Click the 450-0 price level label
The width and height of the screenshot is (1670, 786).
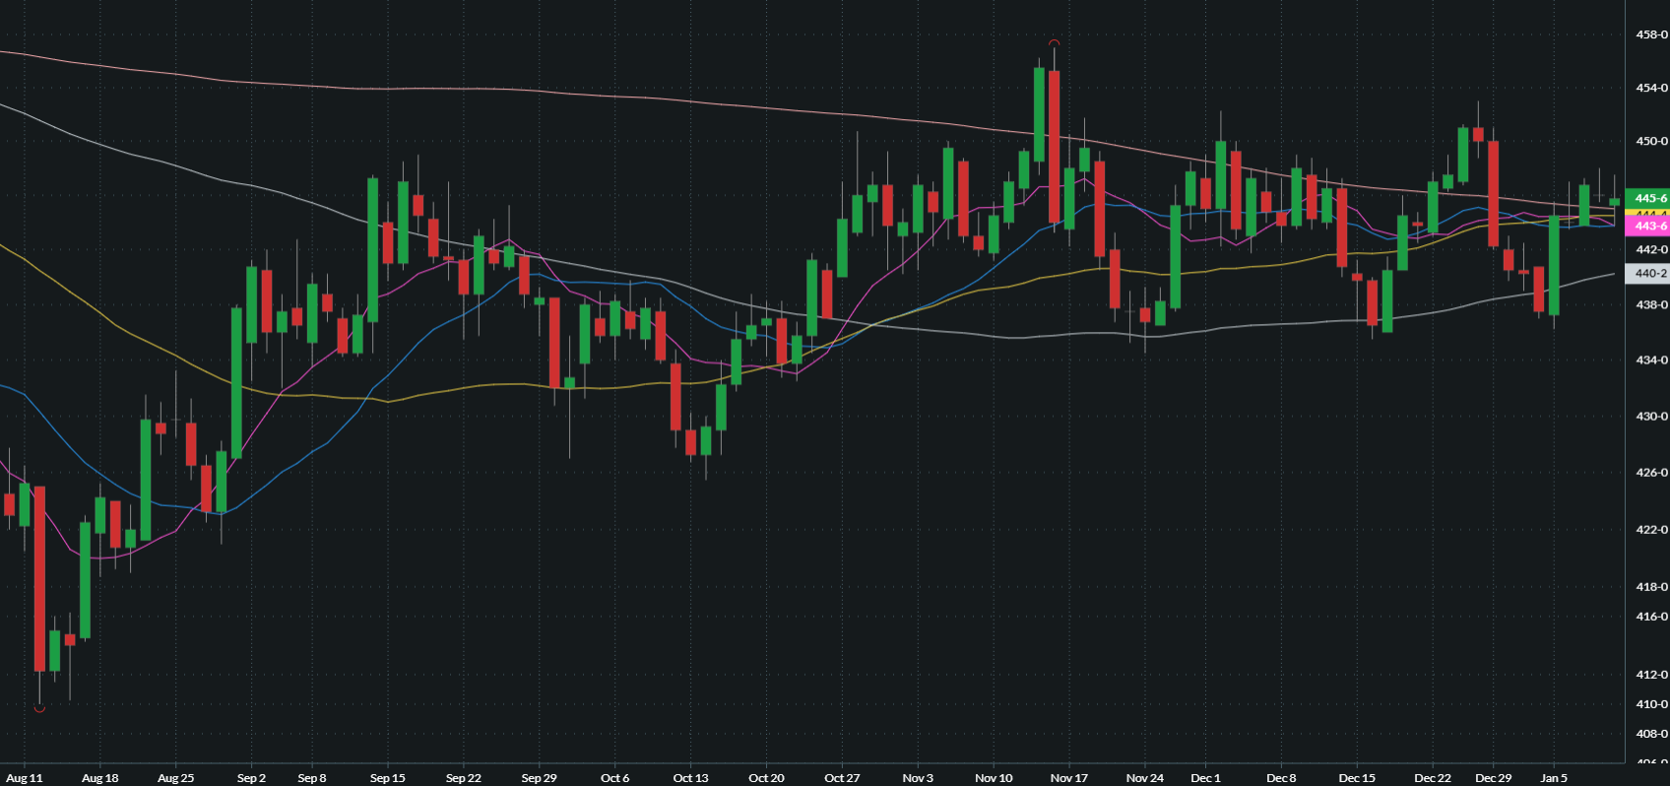[x=1651, y=141]
